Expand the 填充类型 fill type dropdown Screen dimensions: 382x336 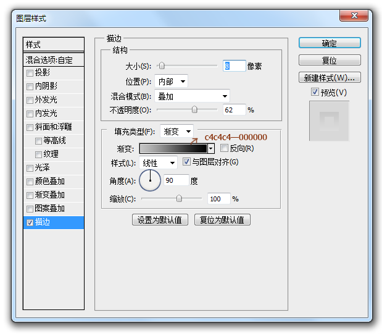pyautogui.click(x=176, y=132)
